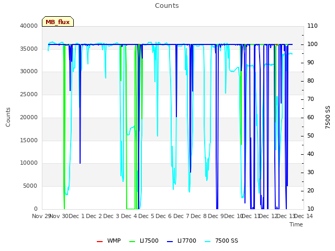The height and width of the screenshot is (251, 335).
Task: Click the MB_flux label box
Action: click(x=58, y=21)
